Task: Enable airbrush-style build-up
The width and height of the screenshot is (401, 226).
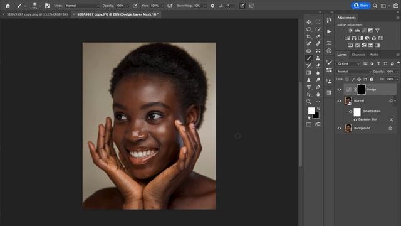Action: (170, 6)
